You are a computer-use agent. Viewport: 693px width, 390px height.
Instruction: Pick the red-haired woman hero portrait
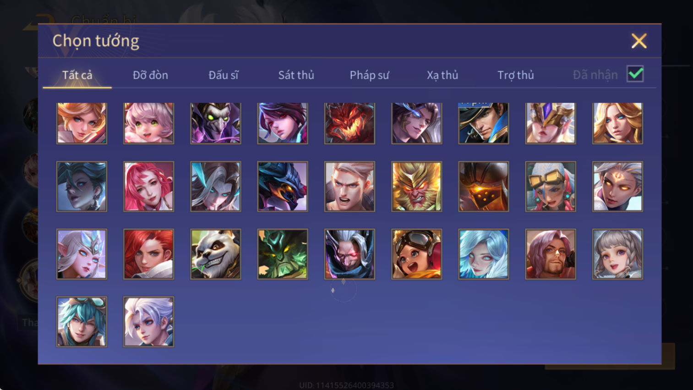[x=149, y=254]
